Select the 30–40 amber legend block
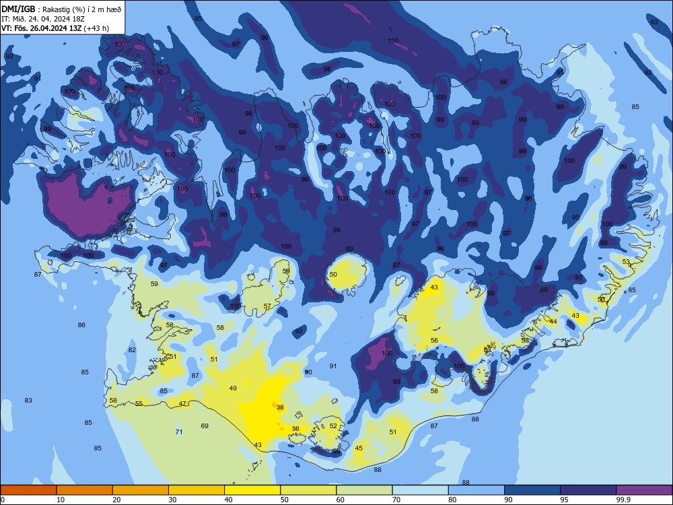The width and height of the screenshot is (673, 505). pos(197,490)
